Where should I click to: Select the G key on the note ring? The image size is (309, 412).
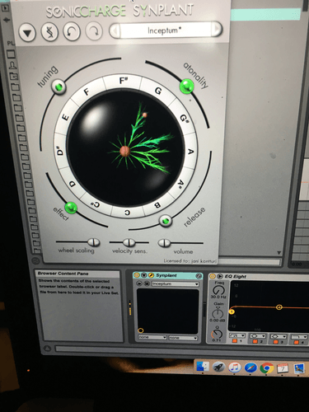point(158,91)
